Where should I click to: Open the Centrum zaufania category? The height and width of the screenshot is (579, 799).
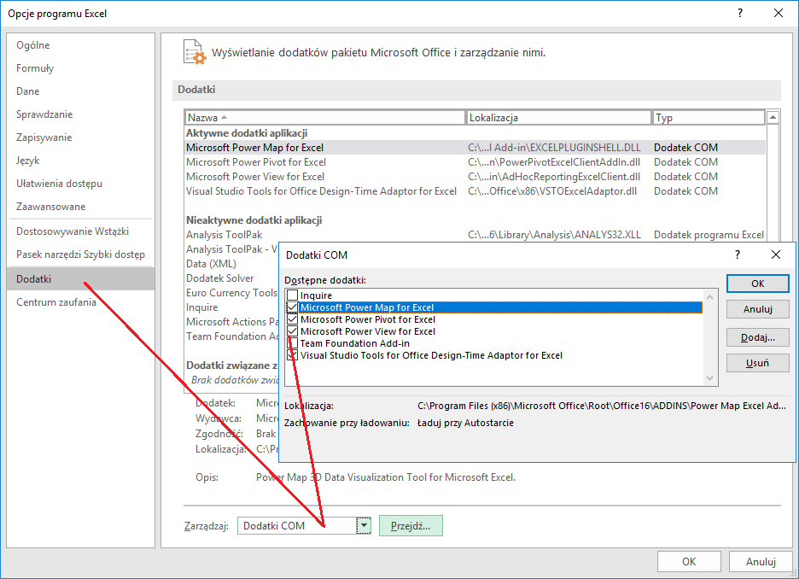click(80, 302)
